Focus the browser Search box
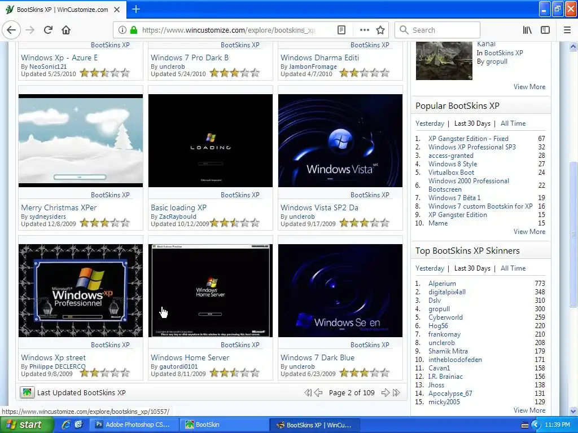Image resolution: width=578 pixels, height=433 pixels. coord(437,30)
